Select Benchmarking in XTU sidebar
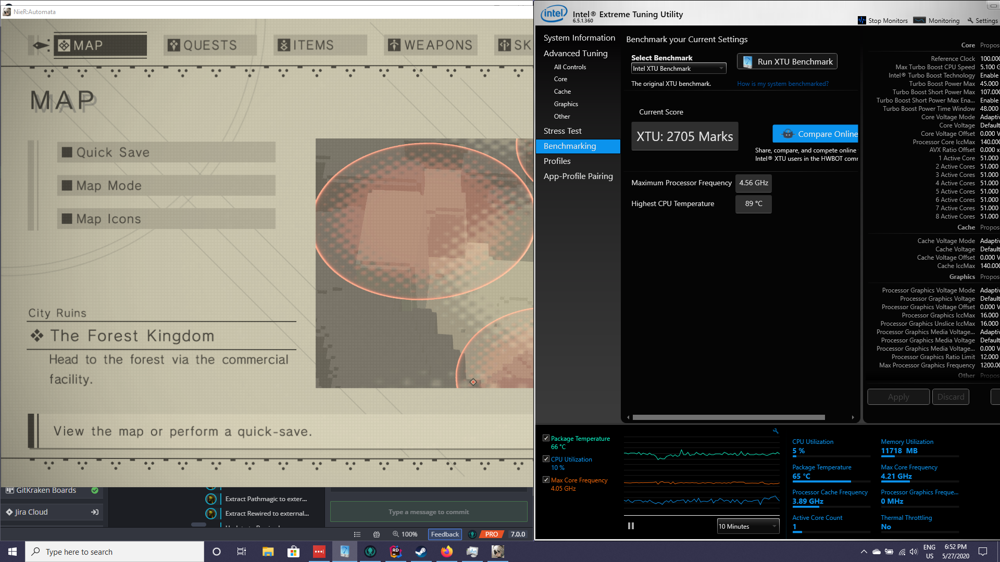The width and height of the screenshot is (1000, 562). coord(578,146)
